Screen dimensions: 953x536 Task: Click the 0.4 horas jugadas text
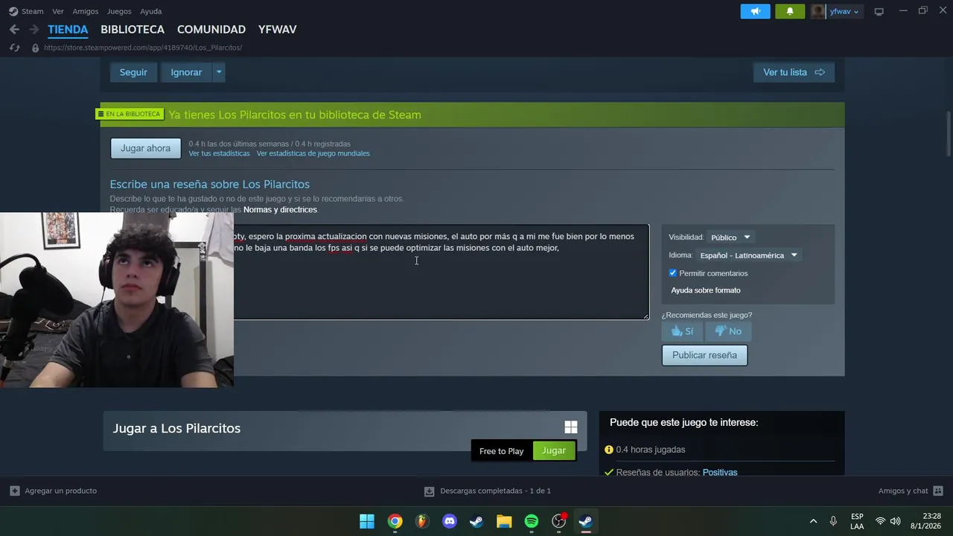tap(650, 450)
